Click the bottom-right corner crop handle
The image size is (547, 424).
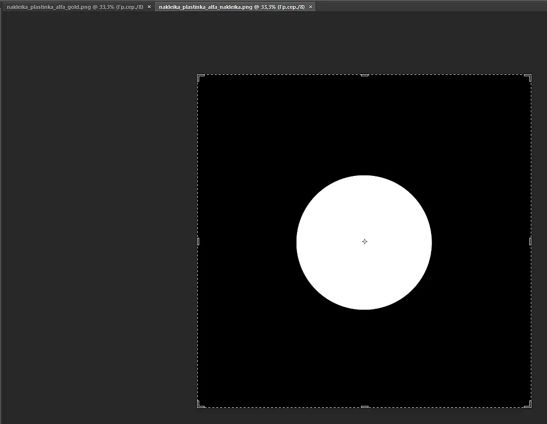(x=528, y=404)
